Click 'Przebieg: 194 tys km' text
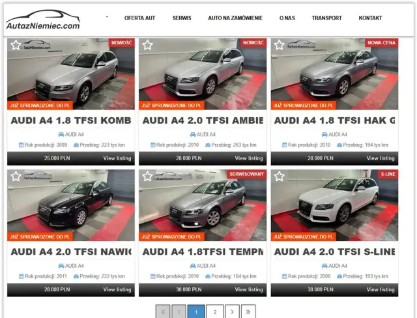The height and width of the screenshot is (318, 417). (x=366, y=145)
